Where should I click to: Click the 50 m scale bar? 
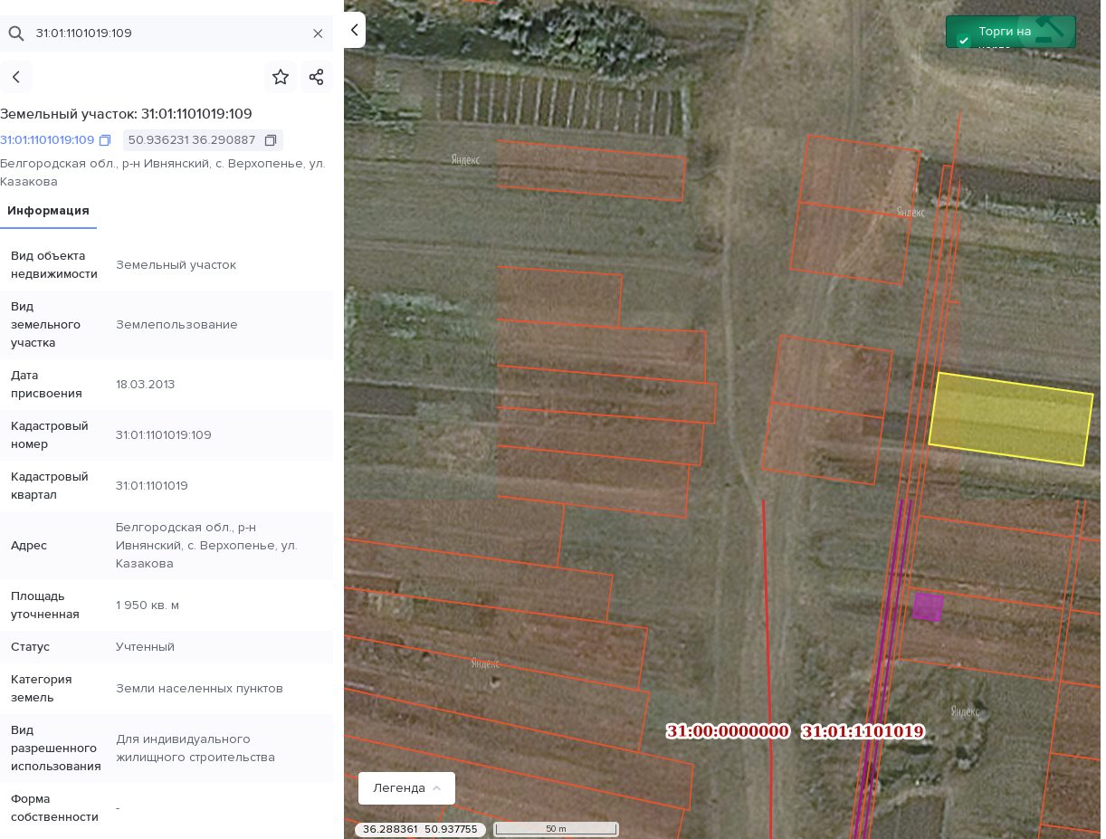556,829
